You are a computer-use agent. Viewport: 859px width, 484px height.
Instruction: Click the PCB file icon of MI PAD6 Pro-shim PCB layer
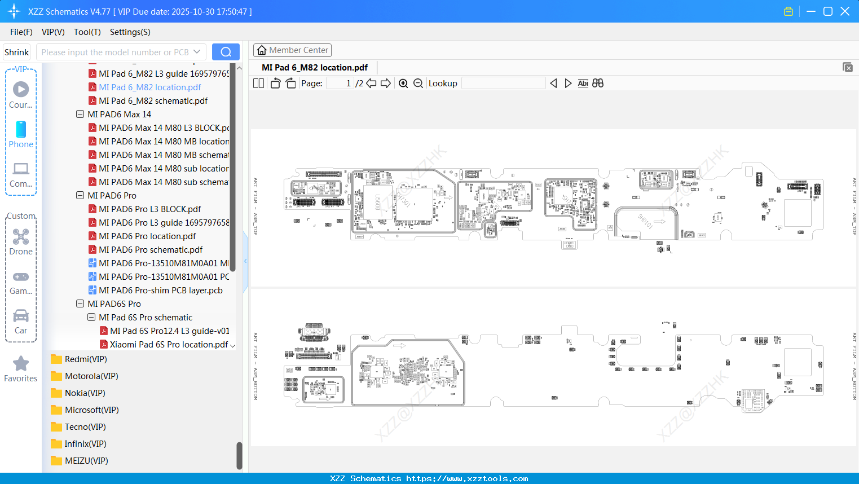[92, 291]
